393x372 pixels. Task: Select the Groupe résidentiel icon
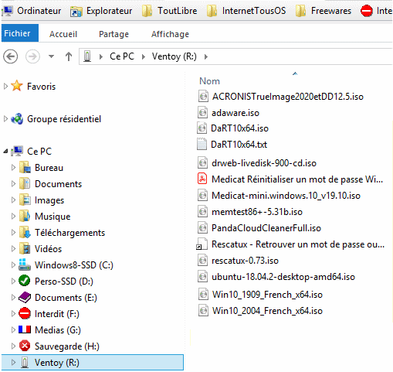point(17,119)
